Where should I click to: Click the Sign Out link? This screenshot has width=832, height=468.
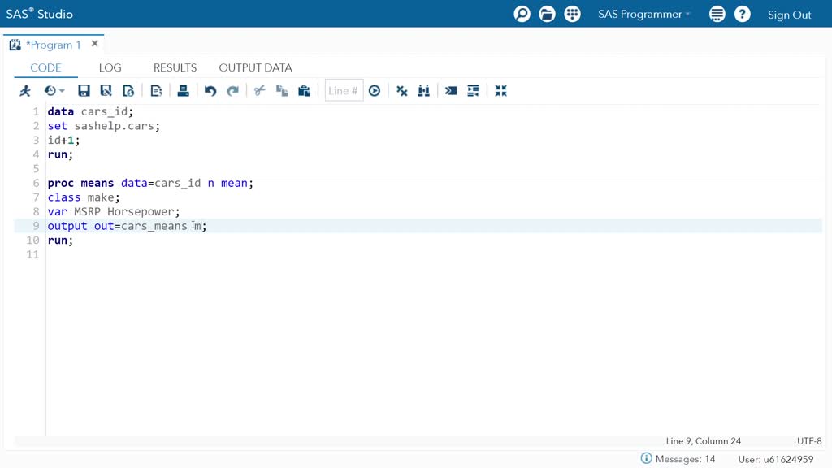789,15
